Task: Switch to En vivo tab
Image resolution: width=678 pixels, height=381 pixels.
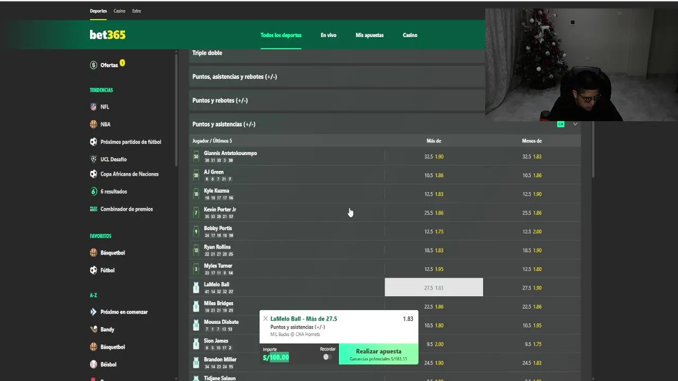Action: [328, 35]
